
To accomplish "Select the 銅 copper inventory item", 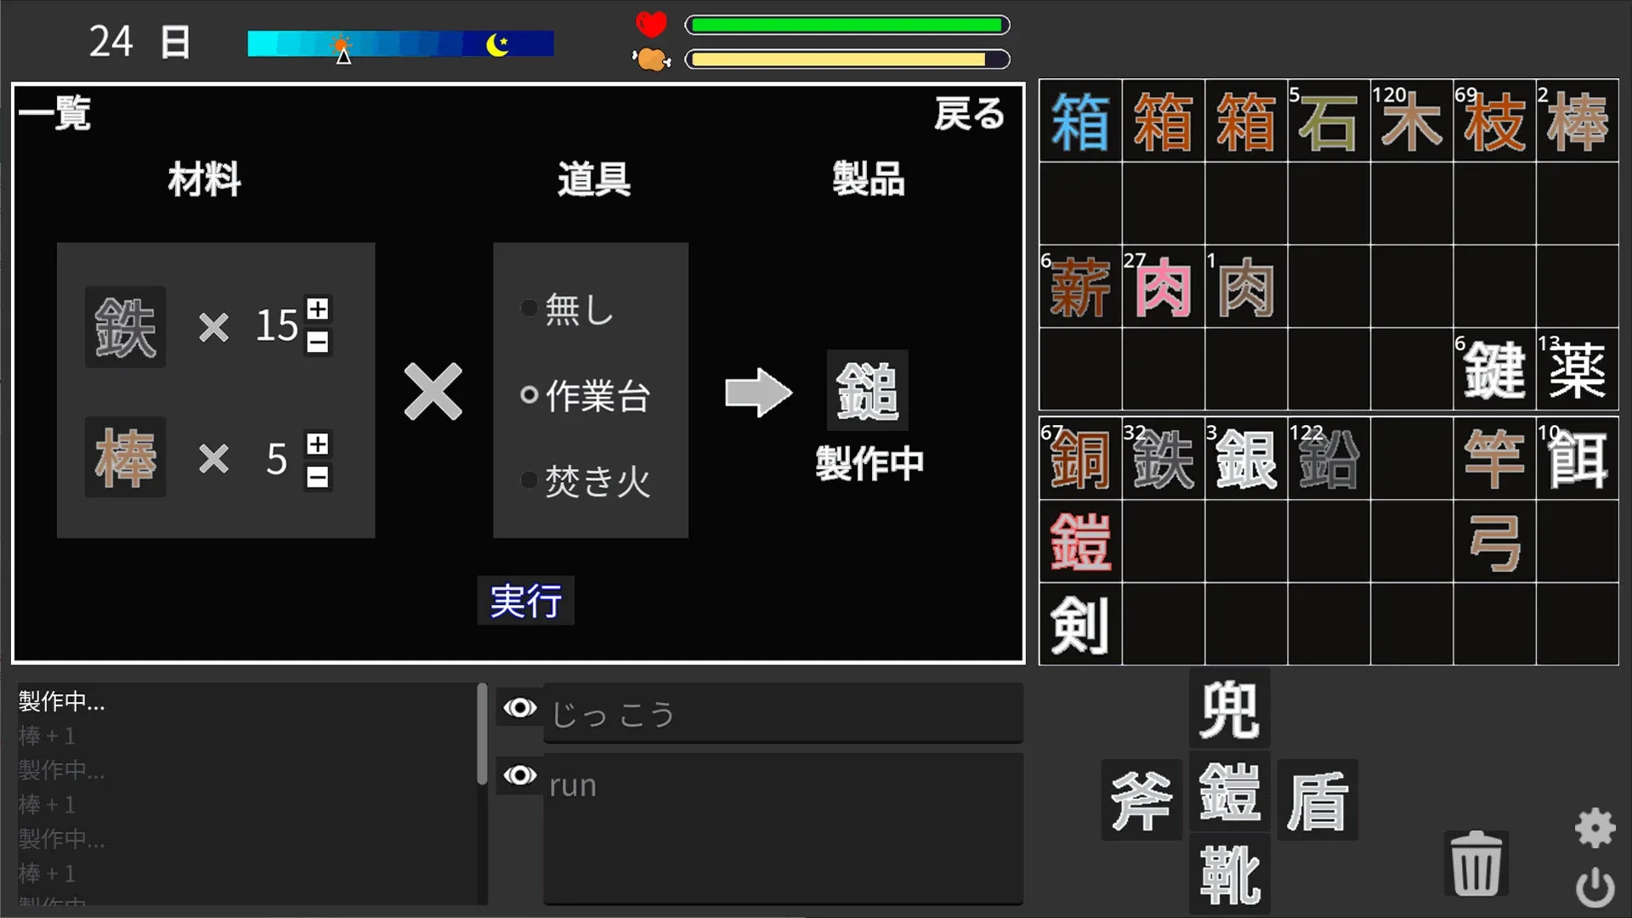I will [x=1079, y=459].
